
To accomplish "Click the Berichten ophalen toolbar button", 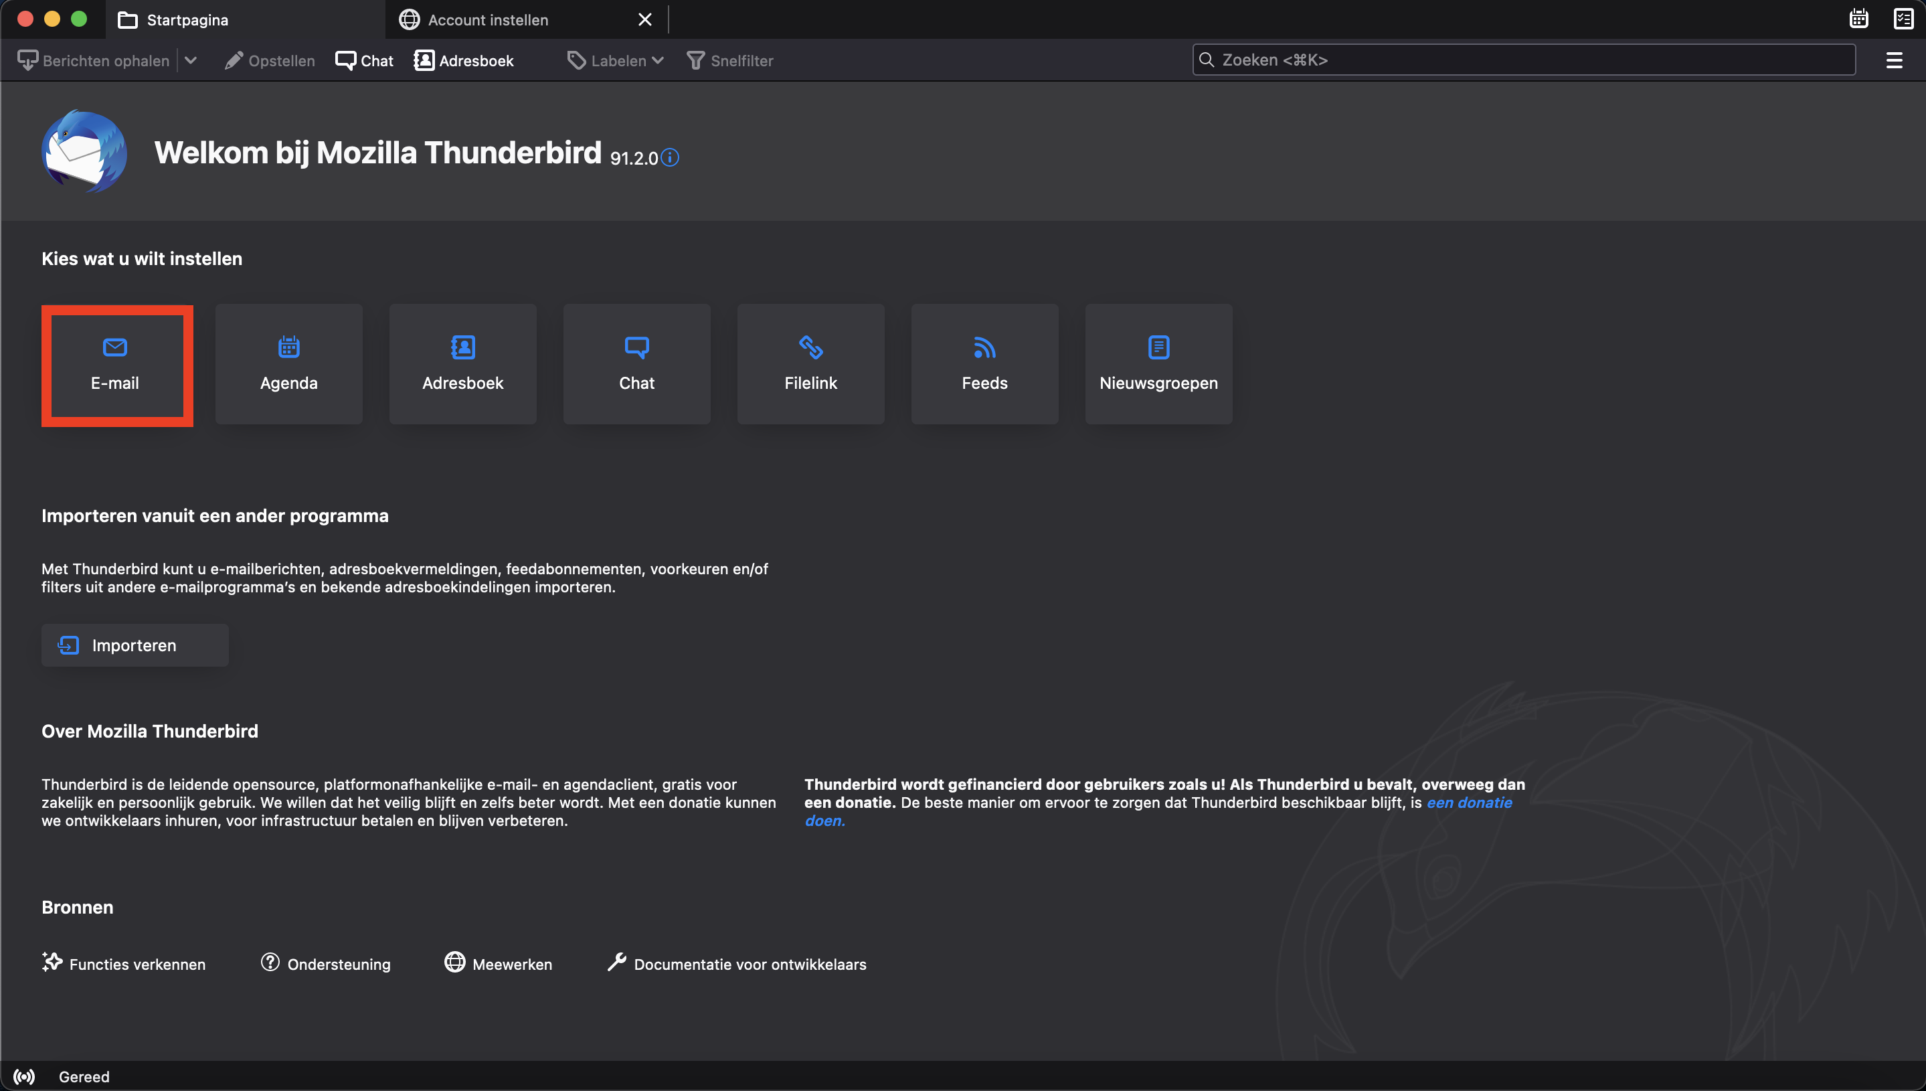I will pyautogui.click(x=94, y=61).
